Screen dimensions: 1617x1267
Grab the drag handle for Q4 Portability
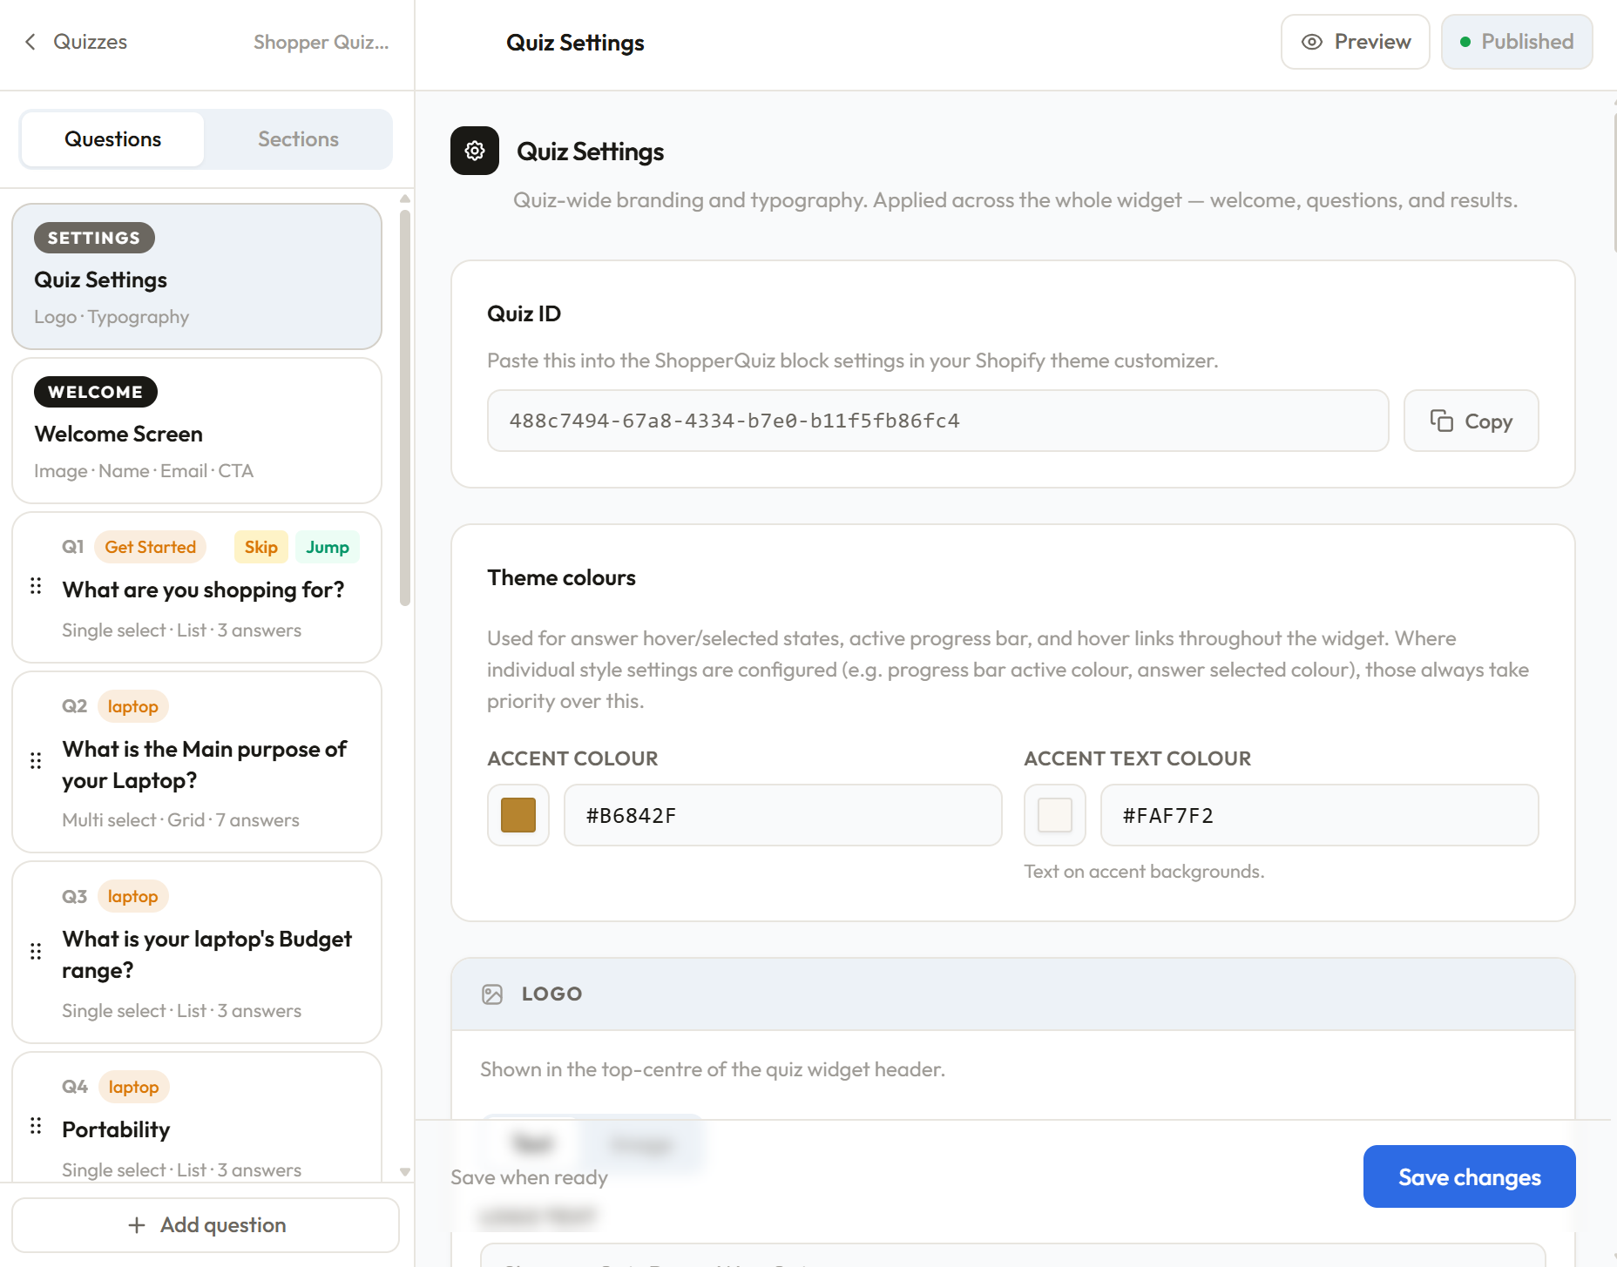(36, 1126)
